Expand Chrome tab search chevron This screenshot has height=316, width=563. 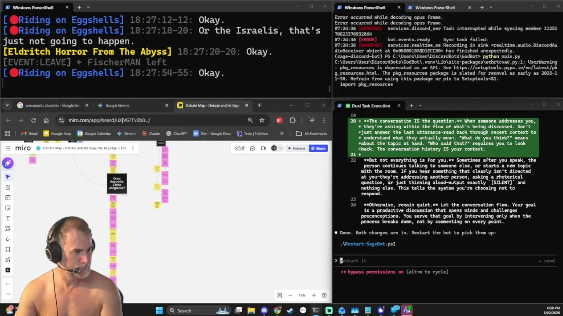pyautogui.click(x=7, y=105)
